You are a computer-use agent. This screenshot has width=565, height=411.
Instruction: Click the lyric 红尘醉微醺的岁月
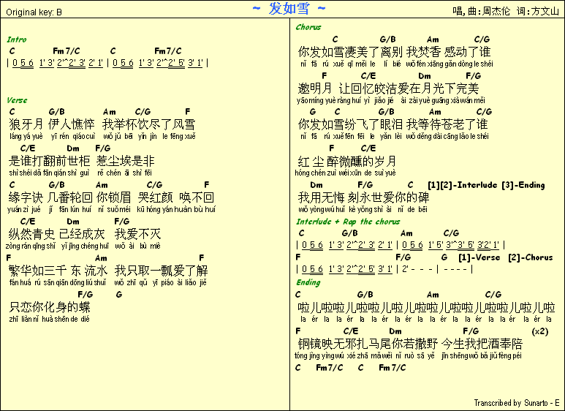[347, 161]
